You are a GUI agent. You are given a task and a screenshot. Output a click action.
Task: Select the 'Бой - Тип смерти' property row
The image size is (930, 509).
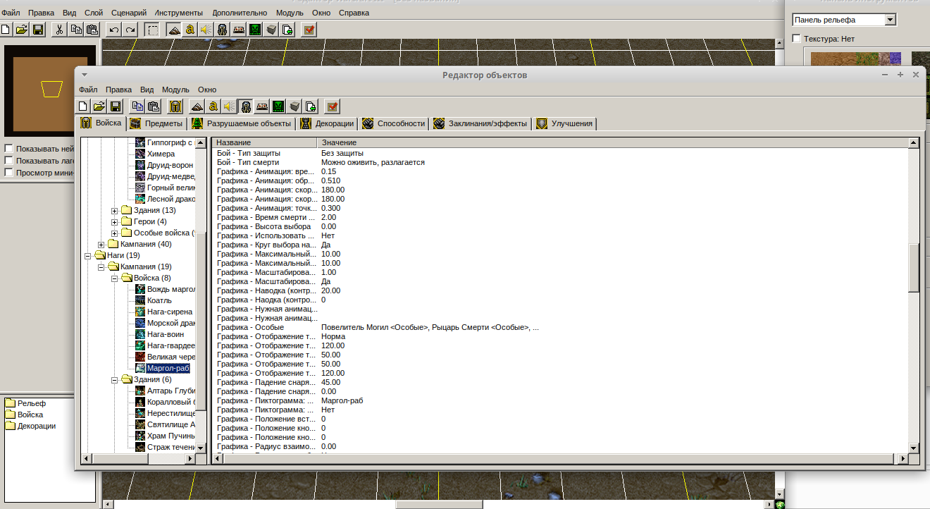[560, 162]
